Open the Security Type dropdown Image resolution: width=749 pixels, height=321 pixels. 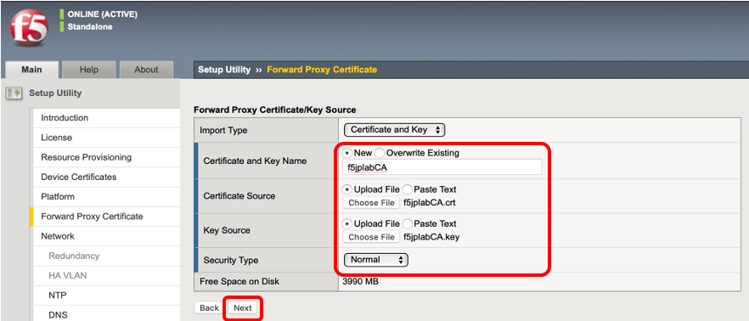pos(376,260)
